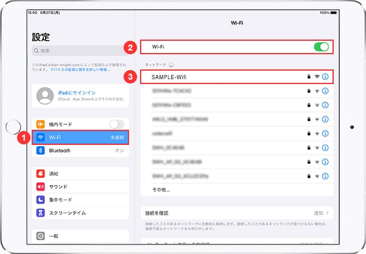
Task: Tap the サウンド speaker icon
Action: coord(40,187)
